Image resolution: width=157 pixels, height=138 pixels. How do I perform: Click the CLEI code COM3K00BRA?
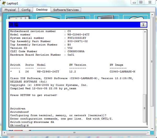[76, 51]
